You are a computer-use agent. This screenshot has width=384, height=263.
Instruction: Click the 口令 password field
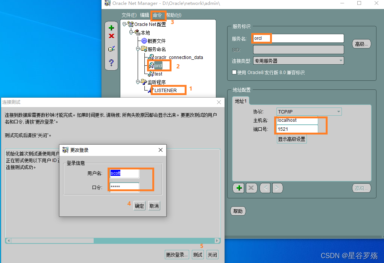tap(124, 187)
